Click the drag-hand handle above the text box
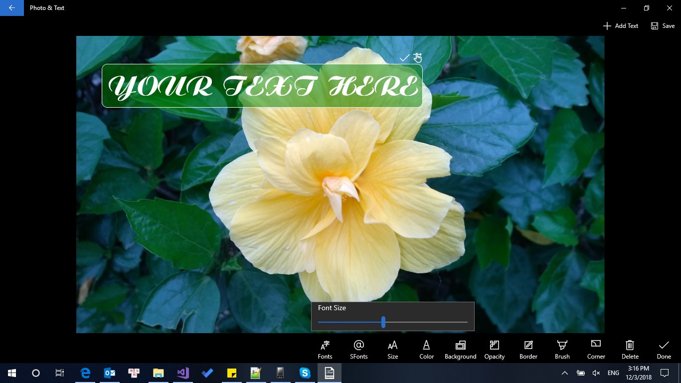 (418, 58)
